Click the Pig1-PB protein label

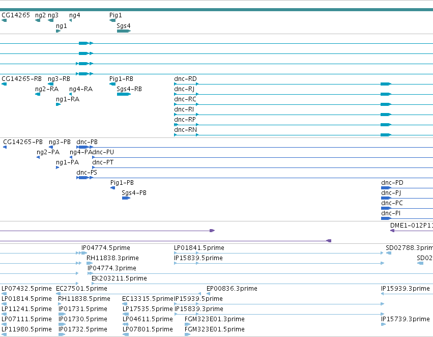(122, 183)
